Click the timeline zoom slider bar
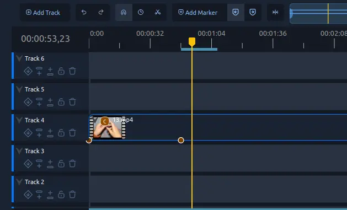Screen dimensions: 347x210 [x=318, y=13]
